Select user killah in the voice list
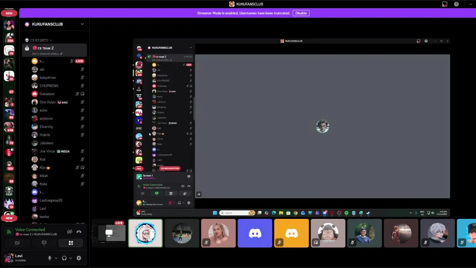 (58, 176)
